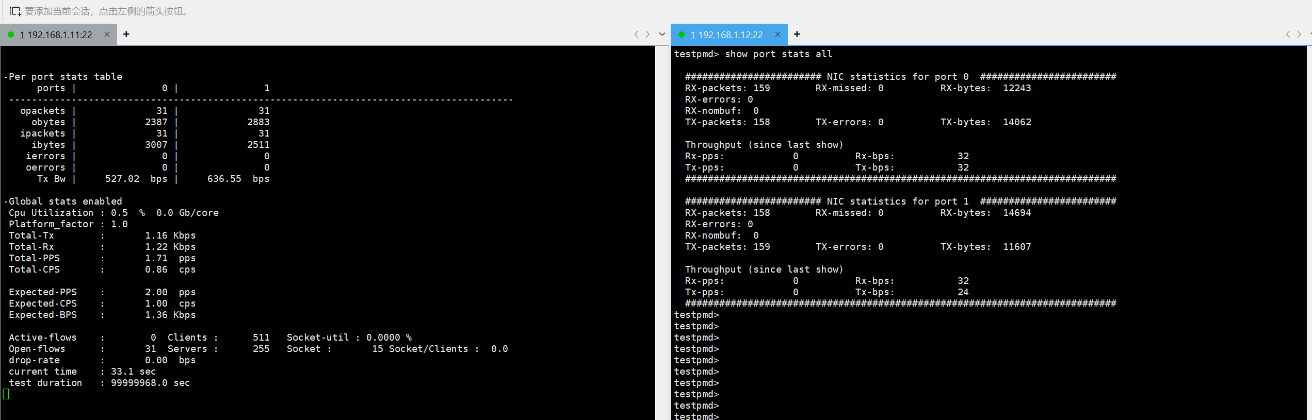
Task: Click the green status dot on 192.168.1.12:22
Action: 682,35
